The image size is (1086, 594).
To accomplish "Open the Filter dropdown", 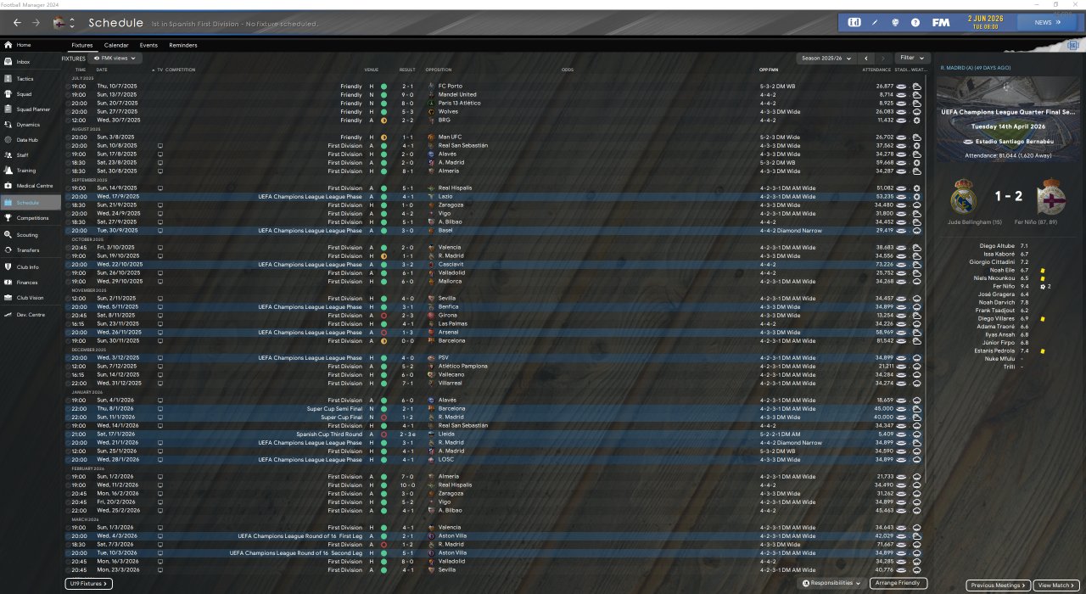I will click(x=912, y=59).
